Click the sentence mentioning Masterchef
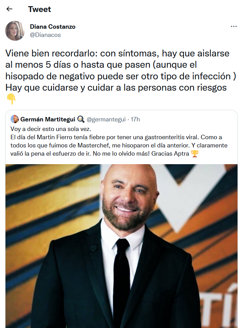243x328 pixels. click(x=119, y=145)
